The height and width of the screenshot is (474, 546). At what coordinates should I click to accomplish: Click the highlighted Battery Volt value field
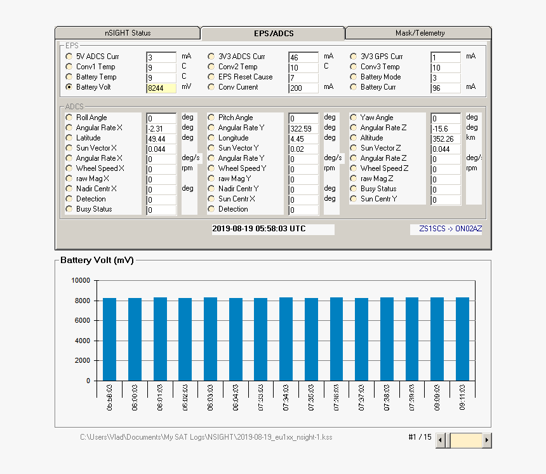coord(160,88)
